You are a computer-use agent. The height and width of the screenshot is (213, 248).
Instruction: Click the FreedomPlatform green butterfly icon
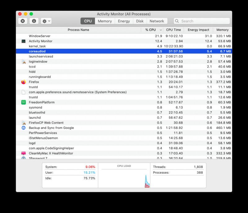24,102
